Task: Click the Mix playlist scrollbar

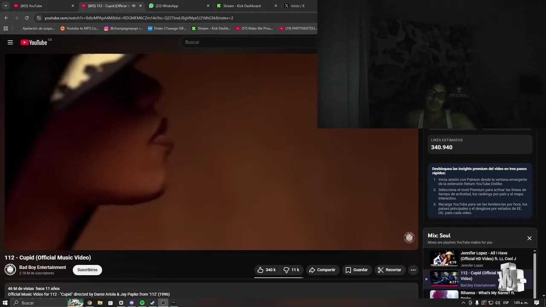Action: click(x=534, y=275)
